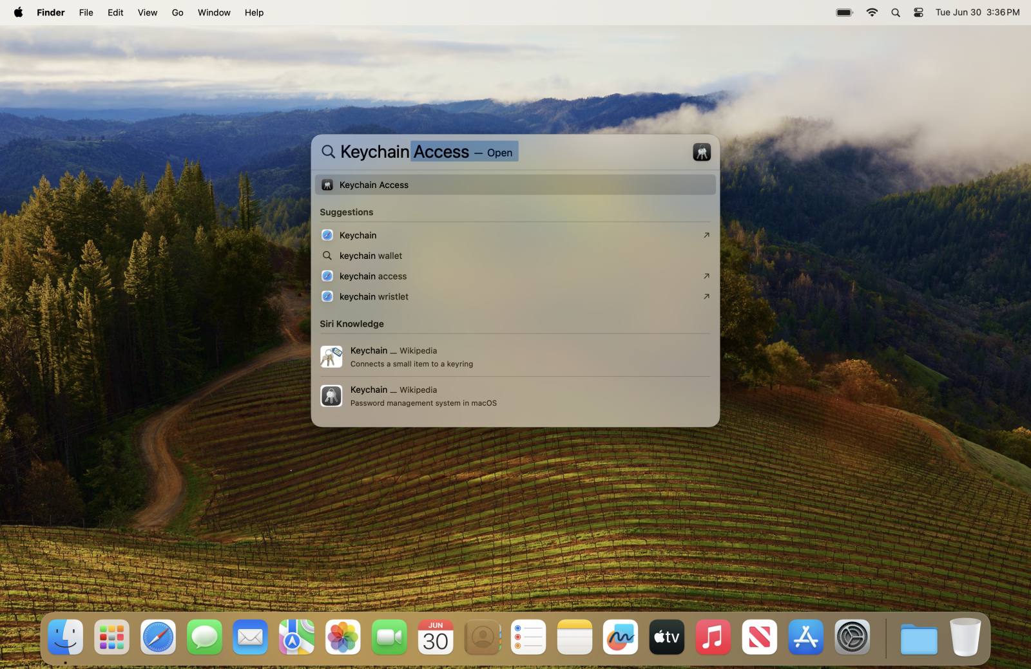Select the keychain access web suggestion
The image size is (1031, 669).
(x=515, y=276)
